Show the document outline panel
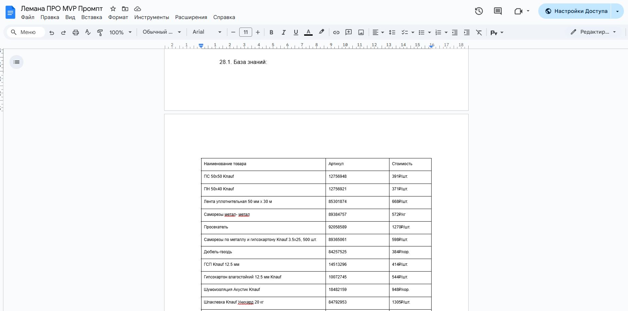 coord(17,62)
